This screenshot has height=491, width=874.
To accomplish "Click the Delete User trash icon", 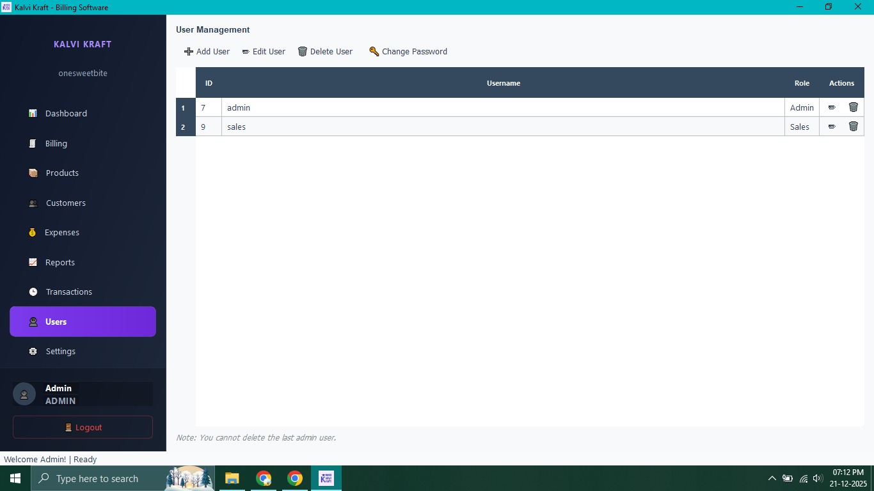I will (x=303, y=51).
